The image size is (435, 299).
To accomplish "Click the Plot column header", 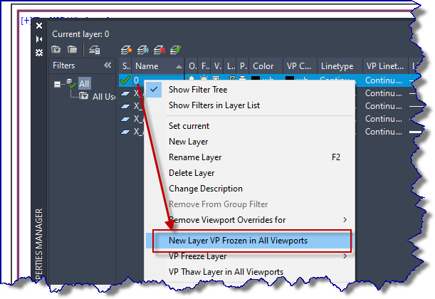I will coord(243,66).
